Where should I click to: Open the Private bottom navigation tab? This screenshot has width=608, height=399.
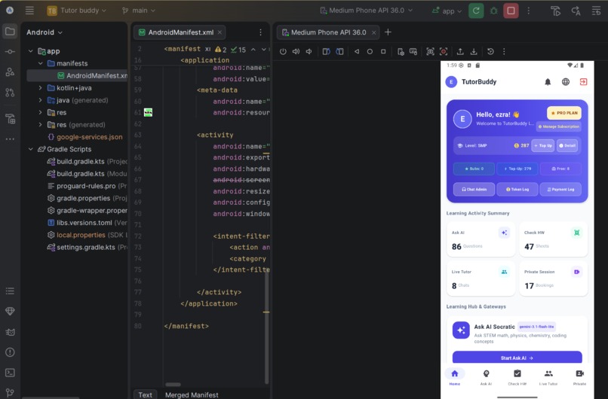point(579,377)
